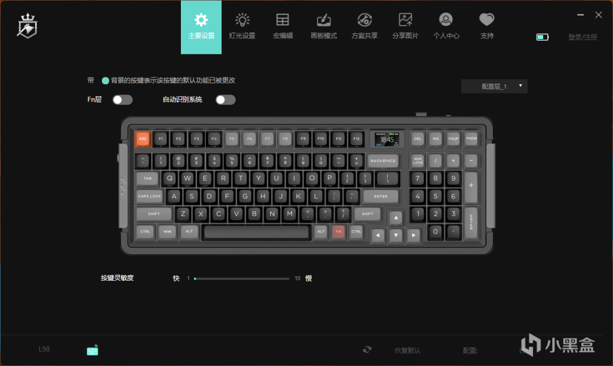Screen dimensions: 613x366
Task: Click the refresh icon beside 恢复默认
Action: (367, 350)
